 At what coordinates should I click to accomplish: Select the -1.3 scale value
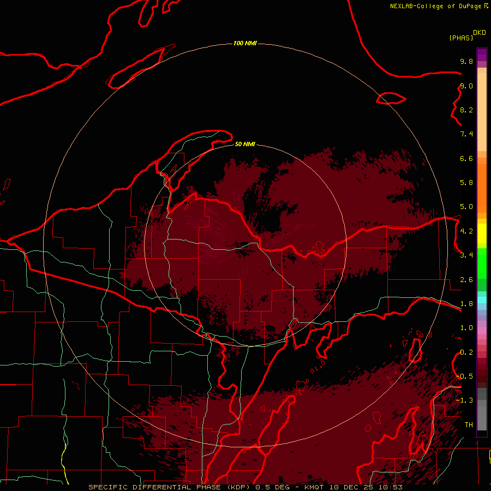tap(465, 400)
